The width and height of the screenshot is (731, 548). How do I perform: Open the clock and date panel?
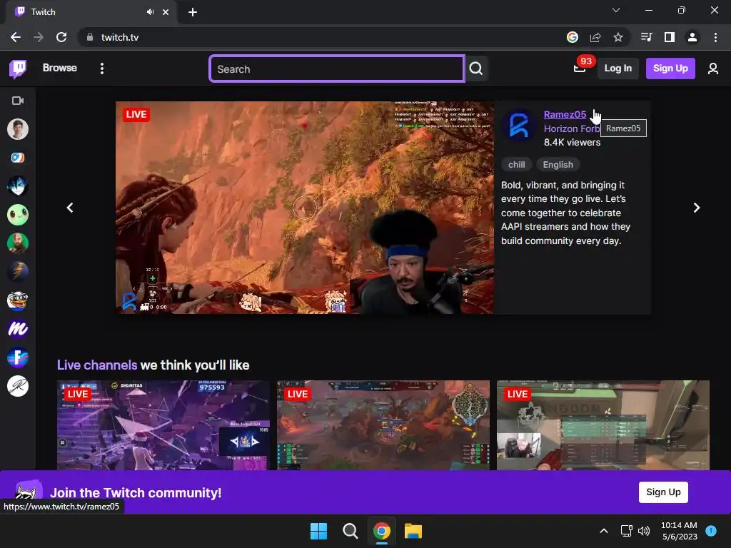click(x=680, y=531)
